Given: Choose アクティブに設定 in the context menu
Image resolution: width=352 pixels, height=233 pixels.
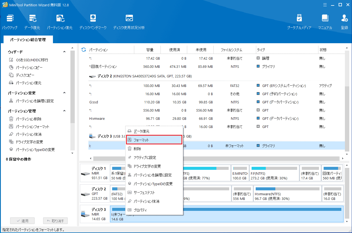Looking at the screenshot, I should 154,158.
